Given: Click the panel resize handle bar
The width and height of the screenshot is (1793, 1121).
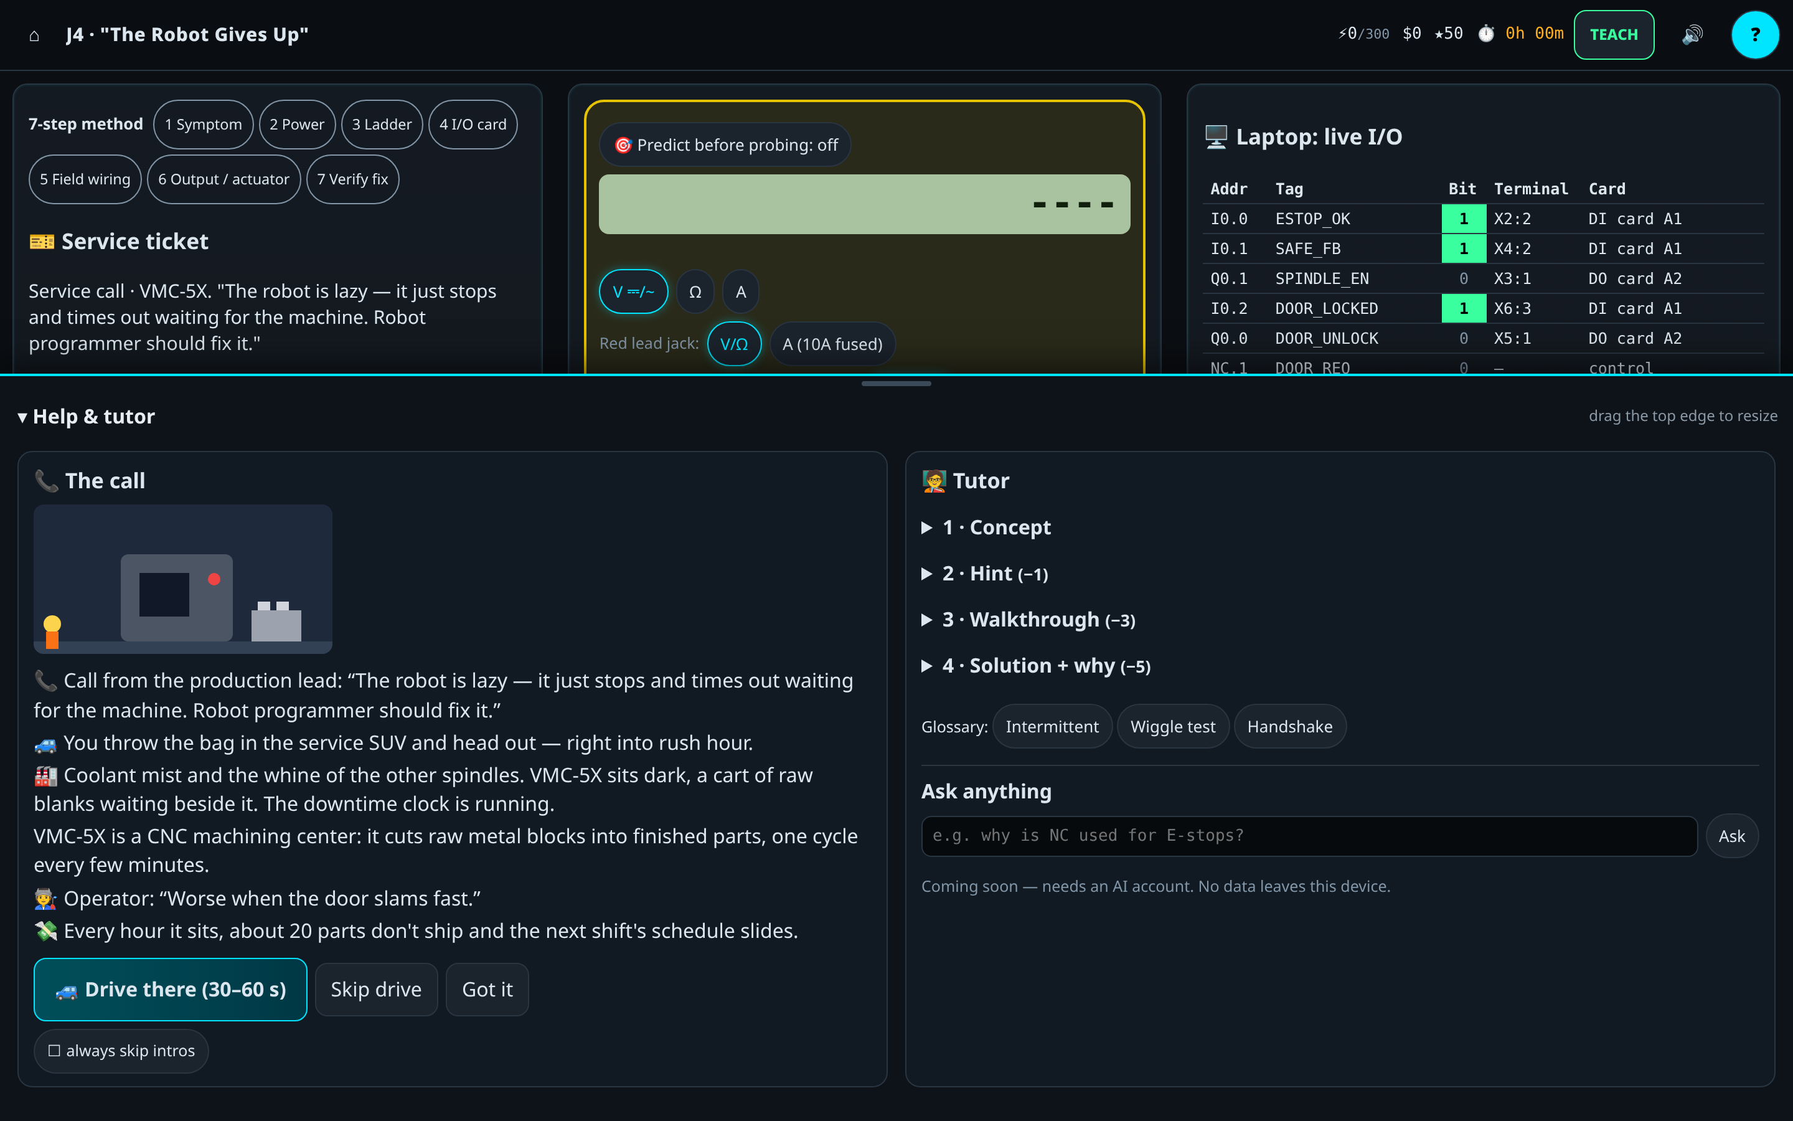Looking at the screenshot, I should (896, 383).
